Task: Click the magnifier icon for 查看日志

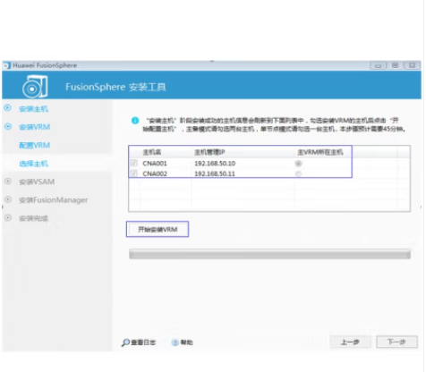Action: [x=125, y=342]
